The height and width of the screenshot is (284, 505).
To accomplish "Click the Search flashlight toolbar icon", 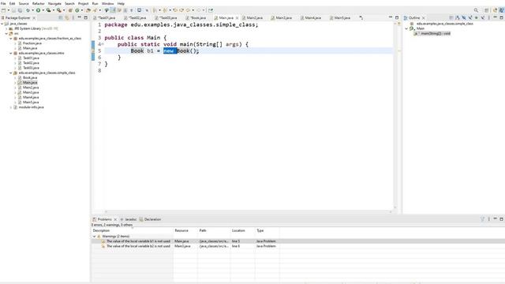I will click(x=95, y=10).
